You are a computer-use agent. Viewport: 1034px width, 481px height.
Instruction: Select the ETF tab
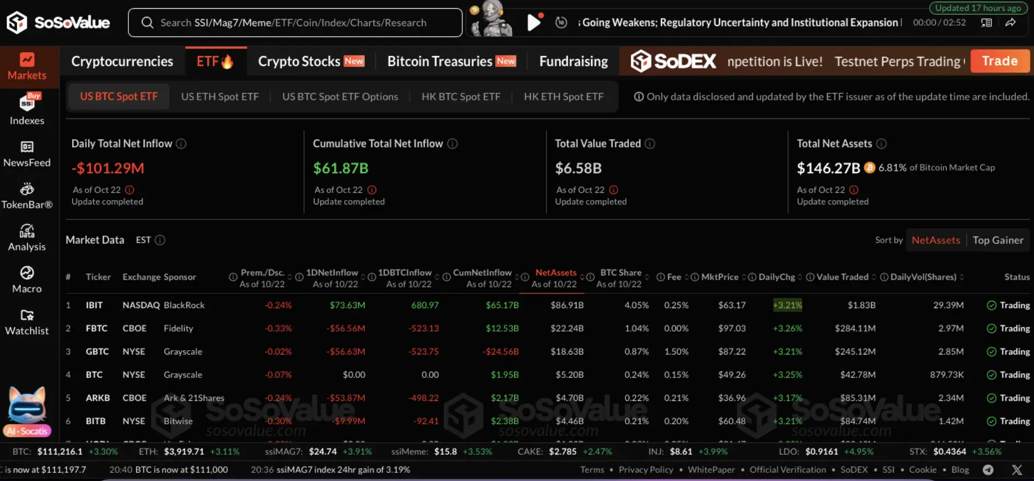tap(215, 61)
